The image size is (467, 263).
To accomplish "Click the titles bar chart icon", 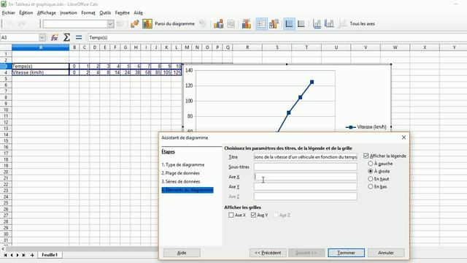I will (x=247, y=24).
